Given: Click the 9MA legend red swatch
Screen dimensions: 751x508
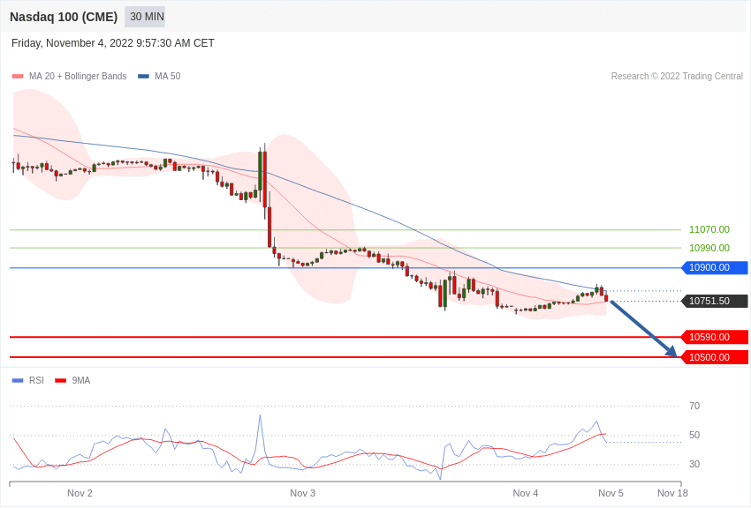Looking at the screenshot, I should pyautogui.click(x=60, y=380).
